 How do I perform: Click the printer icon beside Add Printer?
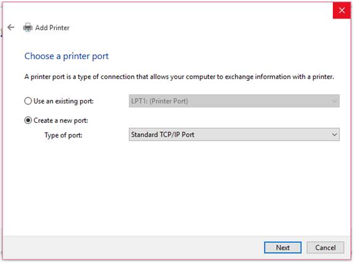[x=28, y=27]
